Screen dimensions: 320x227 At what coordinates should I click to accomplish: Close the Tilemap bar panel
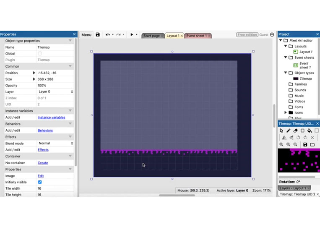click(x=317, y=123)
